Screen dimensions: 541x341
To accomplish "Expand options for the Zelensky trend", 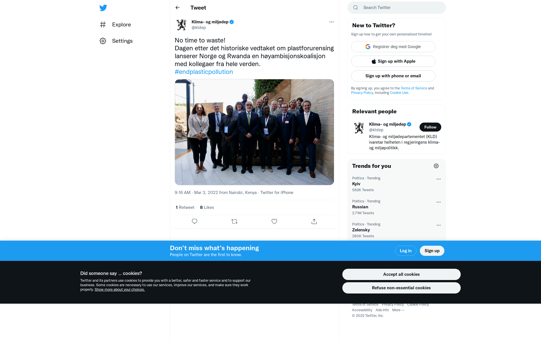I will coord(438,225).
